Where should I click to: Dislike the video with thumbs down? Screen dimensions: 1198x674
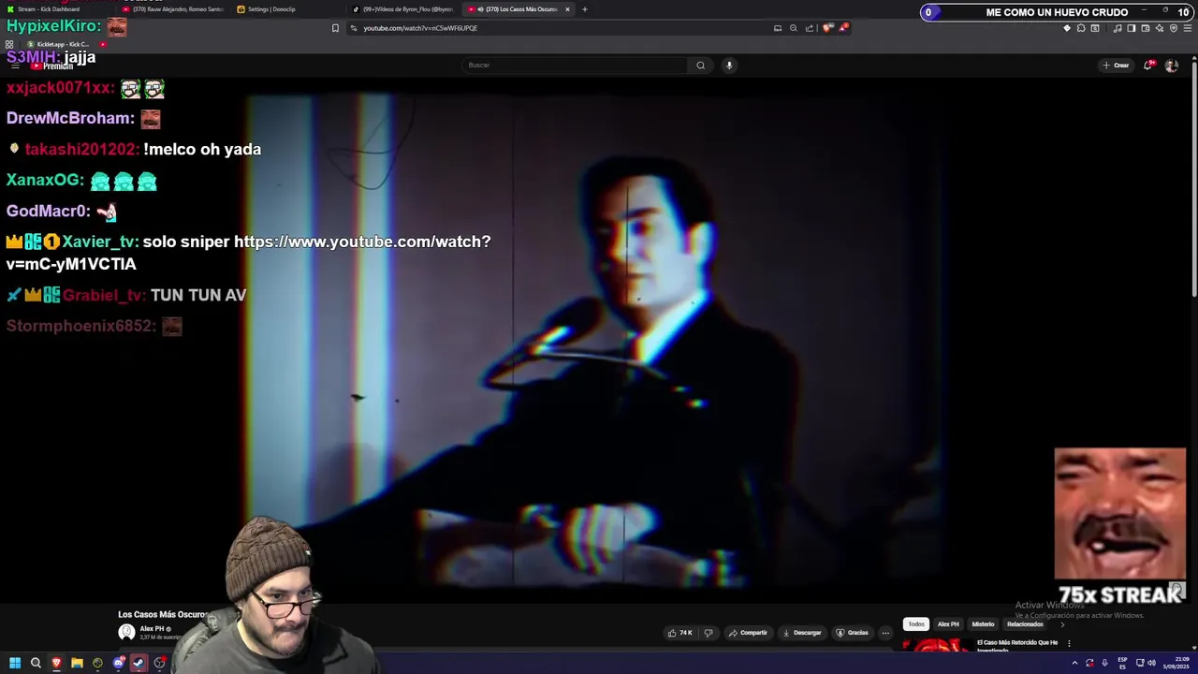709,633
